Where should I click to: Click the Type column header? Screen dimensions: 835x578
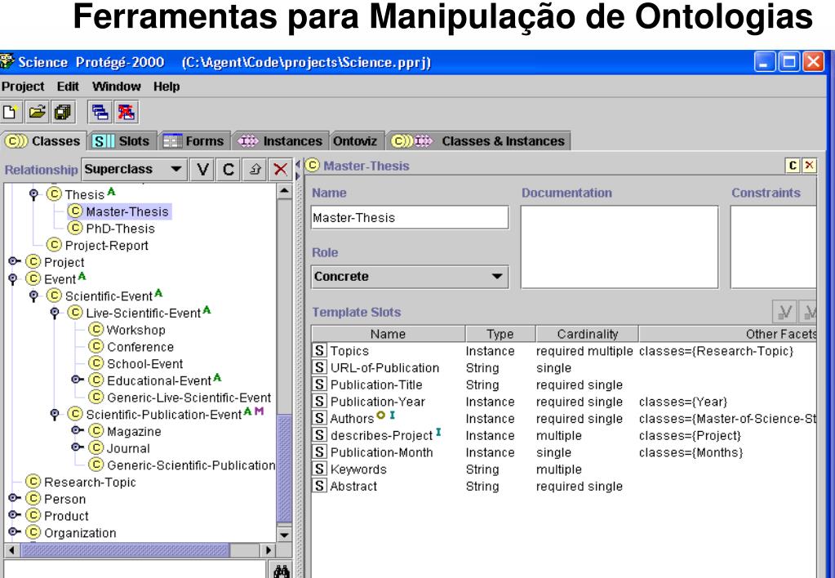(500, 334)
